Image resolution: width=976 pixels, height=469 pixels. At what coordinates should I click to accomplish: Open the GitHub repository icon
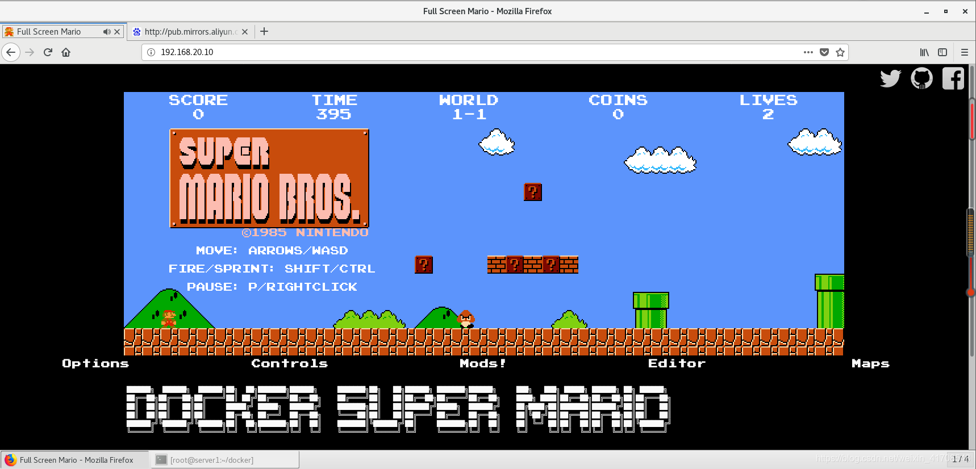921,78
